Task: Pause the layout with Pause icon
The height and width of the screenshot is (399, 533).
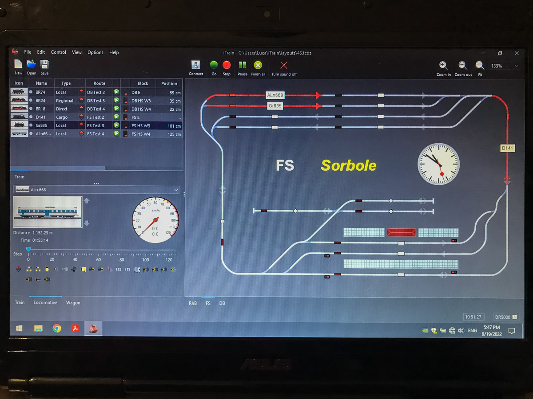Action: click(243, 65)
